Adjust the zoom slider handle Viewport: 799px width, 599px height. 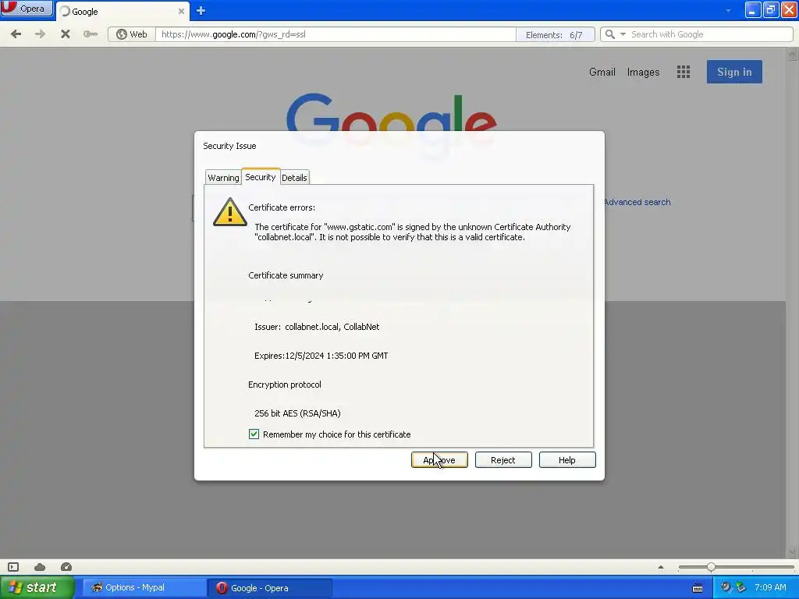pyautogui.click(x=711, y=567)
